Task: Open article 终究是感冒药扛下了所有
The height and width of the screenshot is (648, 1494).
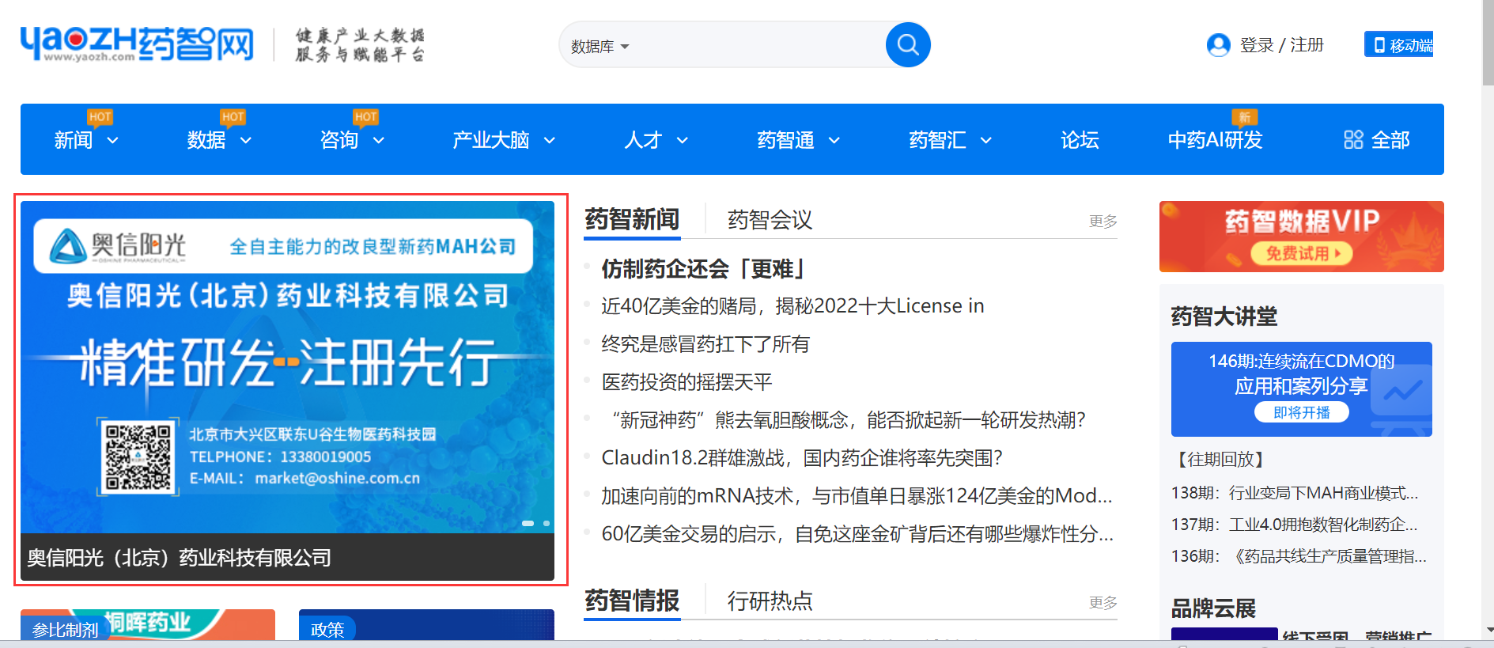Action: [x=705, y=344]
